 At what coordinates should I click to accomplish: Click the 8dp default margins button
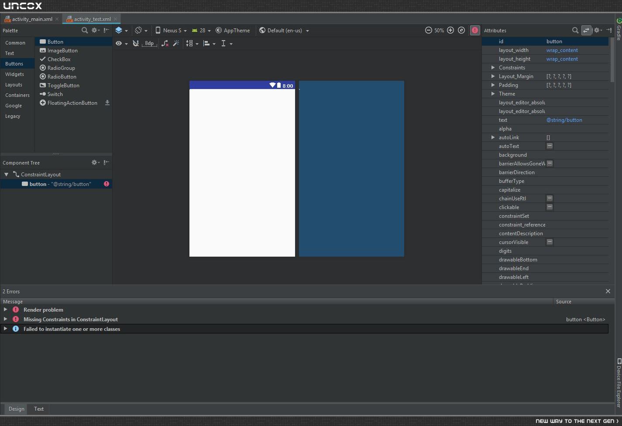[x=149, y=43]
